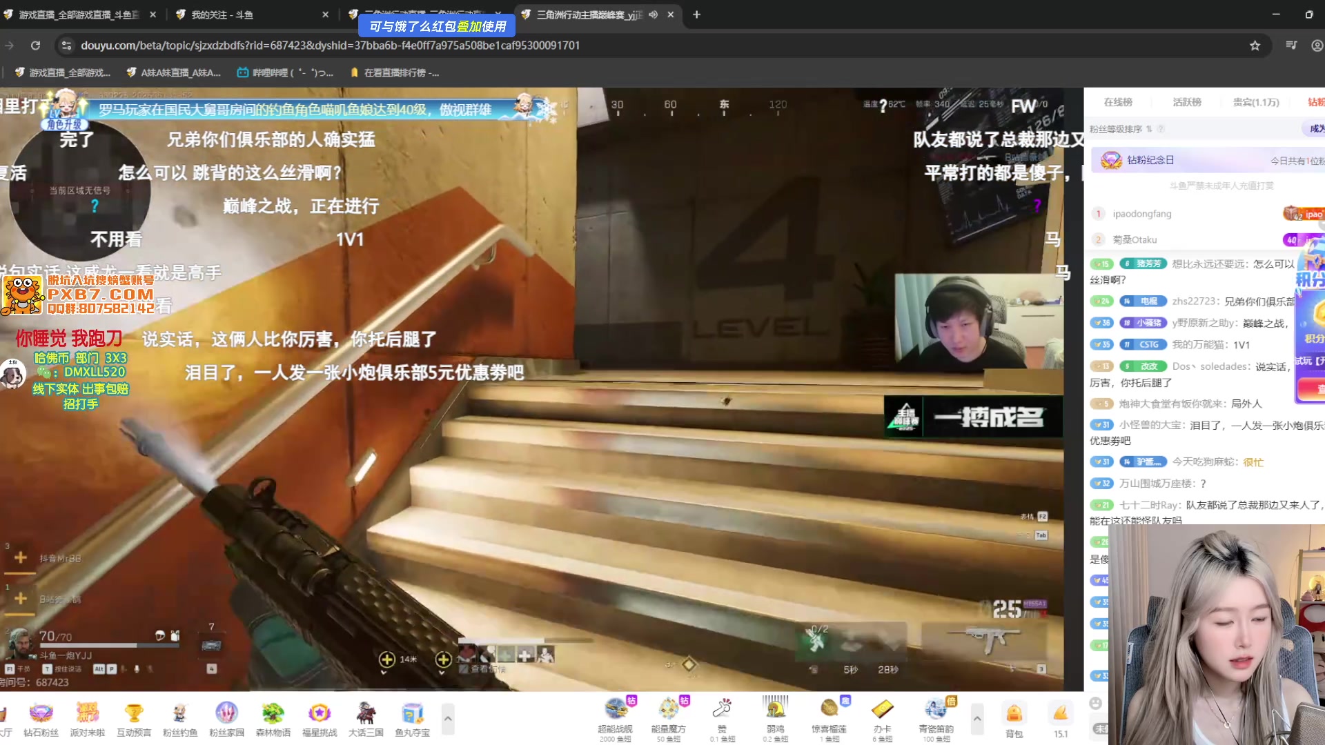Mute the audio on the active tab
Screen dimensions: 1325x745
653,14
